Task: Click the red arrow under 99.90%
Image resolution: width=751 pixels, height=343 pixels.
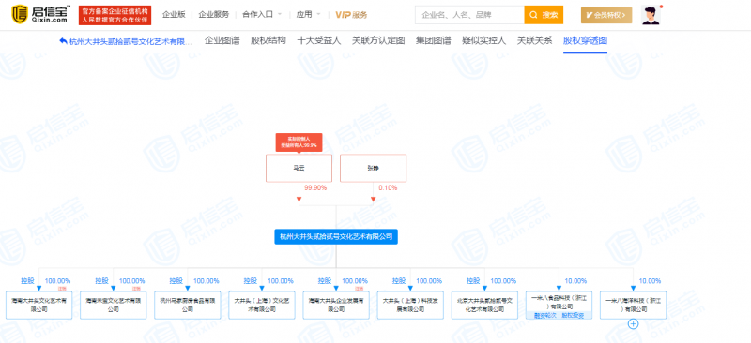Action: point(299,199)
